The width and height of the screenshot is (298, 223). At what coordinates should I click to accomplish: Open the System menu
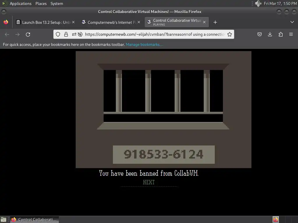click(57, 3)
